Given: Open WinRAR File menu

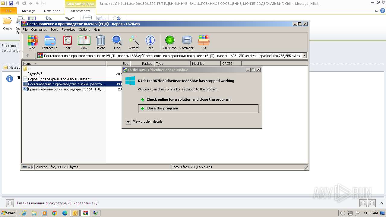Looking at the screenshot, I should click(25, 30).
